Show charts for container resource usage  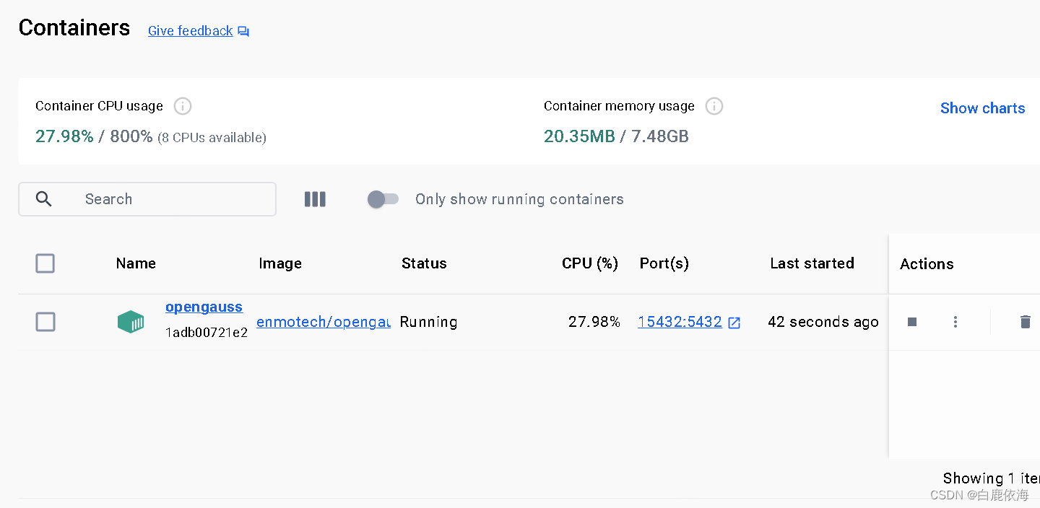982,108
